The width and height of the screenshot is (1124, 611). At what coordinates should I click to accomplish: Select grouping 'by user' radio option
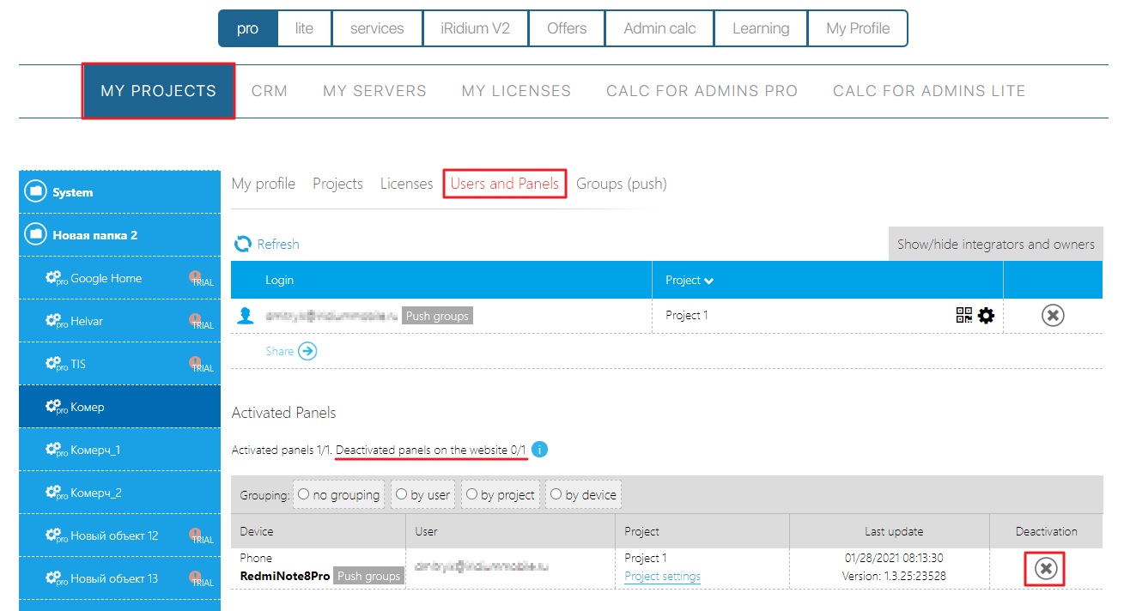coord(401,494)
